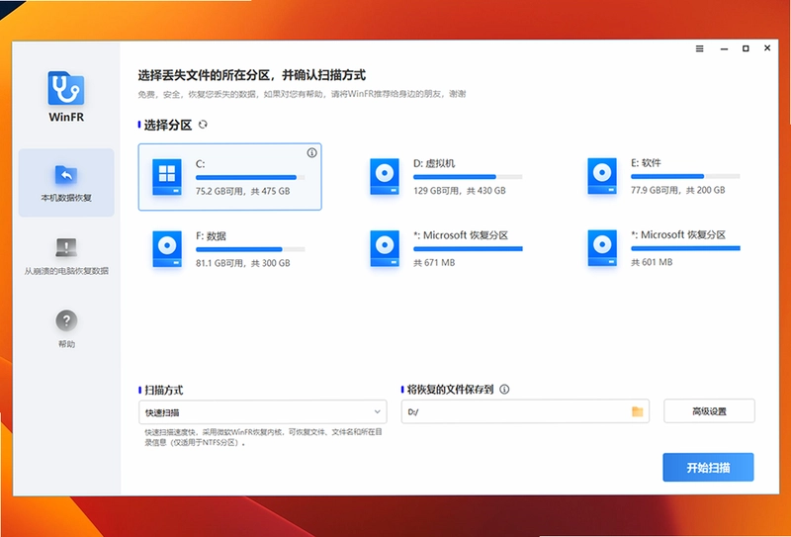
Task: Click the E: 软件 usage bar
Action: click(x=685, y=177)
